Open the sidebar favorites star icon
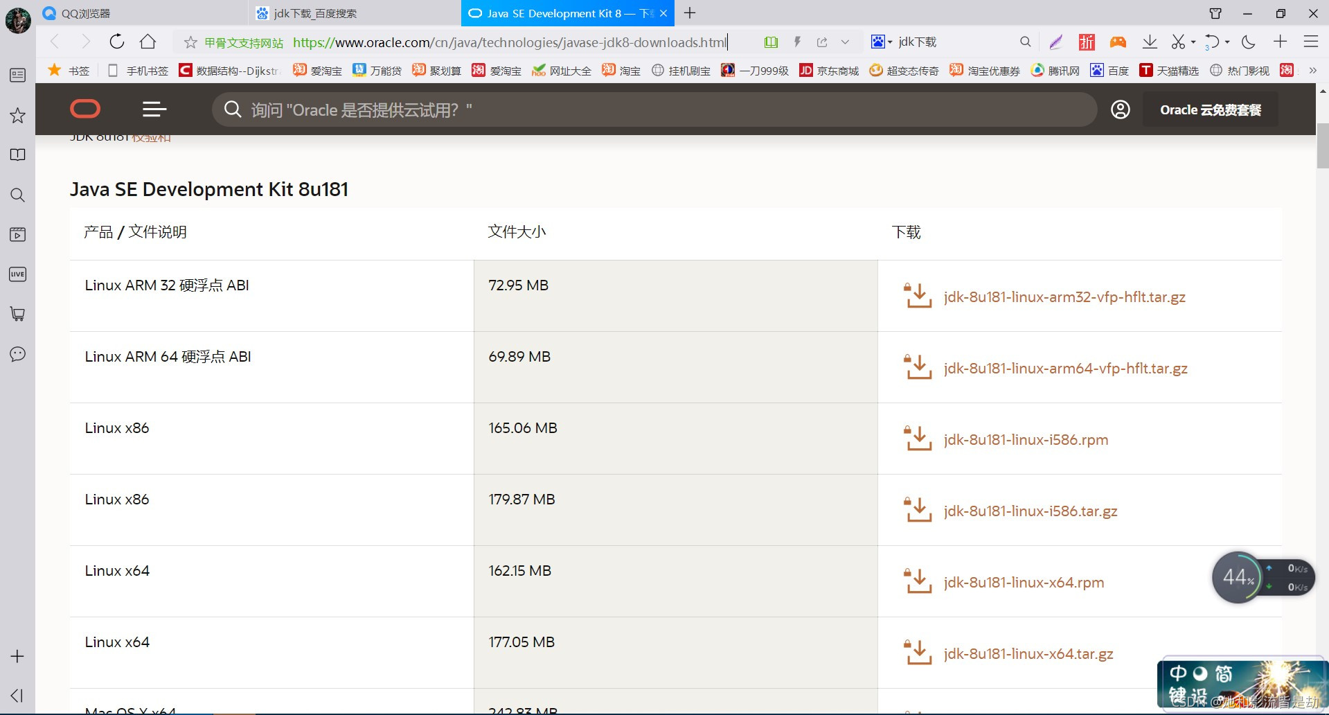Viewport: 1329px width, 715px height. pos(18,115)
